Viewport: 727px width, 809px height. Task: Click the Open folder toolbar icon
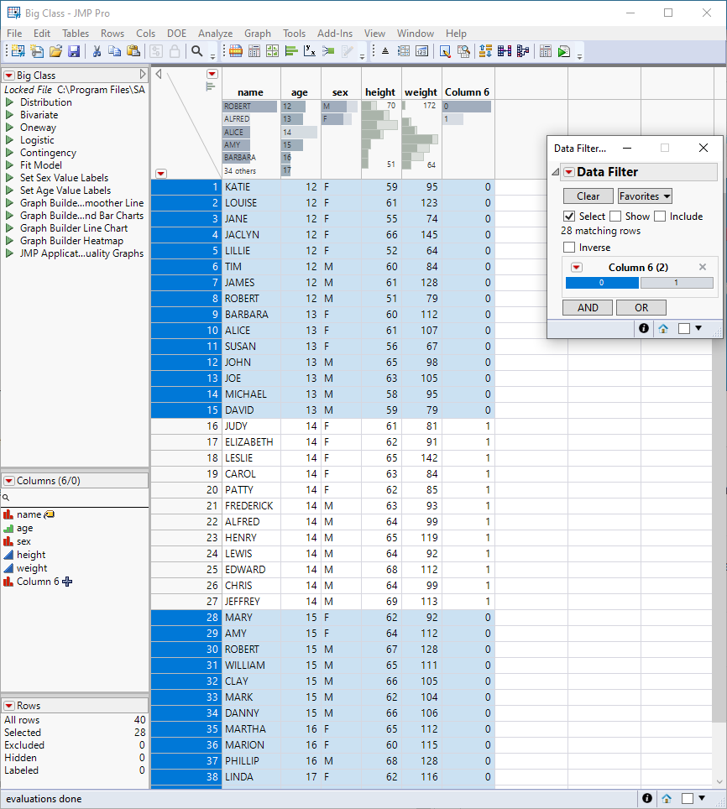point(55,52)
